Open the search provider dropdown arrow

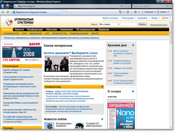(x=171, y=6)
